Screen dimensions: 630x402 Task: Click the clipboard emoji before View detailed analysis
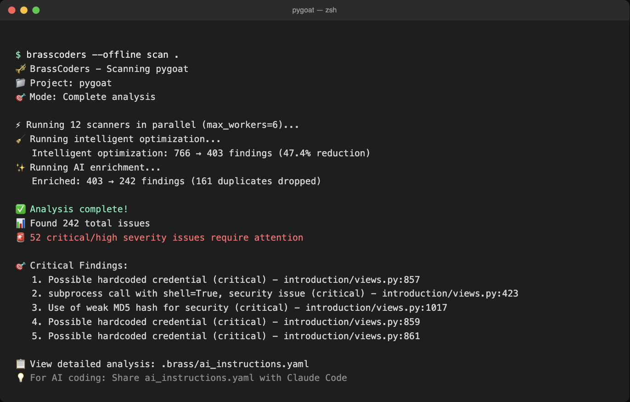click(20, 364)
